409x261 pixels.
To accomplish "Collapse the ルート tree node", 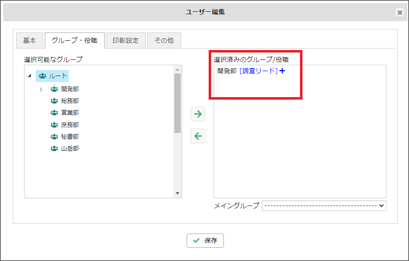I will coord(29,76).
